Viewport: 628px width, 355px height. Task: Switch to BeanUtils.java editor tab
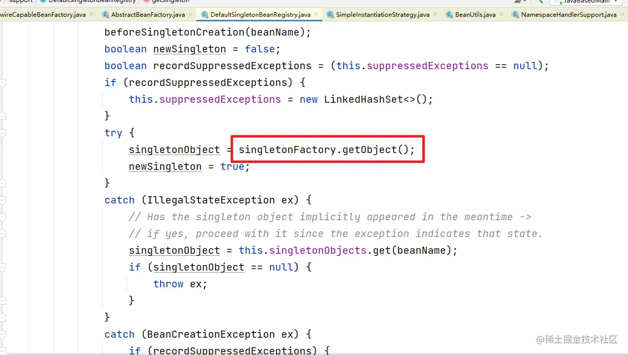coord(475,15)
